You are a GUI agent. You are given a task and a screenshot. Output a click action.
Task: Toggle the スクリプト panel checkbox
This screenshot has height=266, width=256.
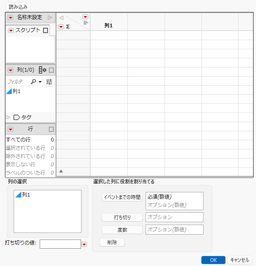(x=45, y=31)
